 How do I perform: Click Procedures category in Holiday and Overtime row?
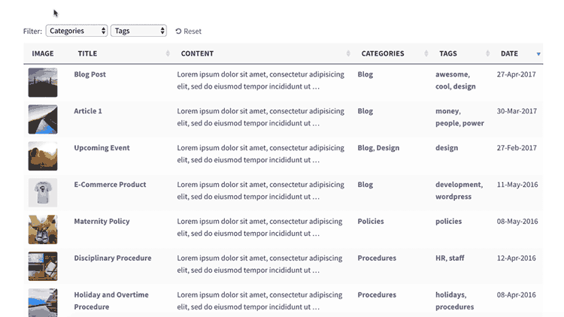coord(377,294)
